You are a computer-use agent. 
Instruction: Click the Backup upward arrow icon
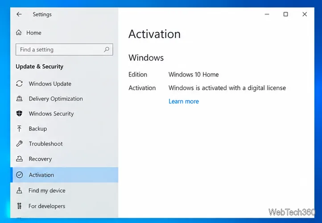click(x=19, y=128)
